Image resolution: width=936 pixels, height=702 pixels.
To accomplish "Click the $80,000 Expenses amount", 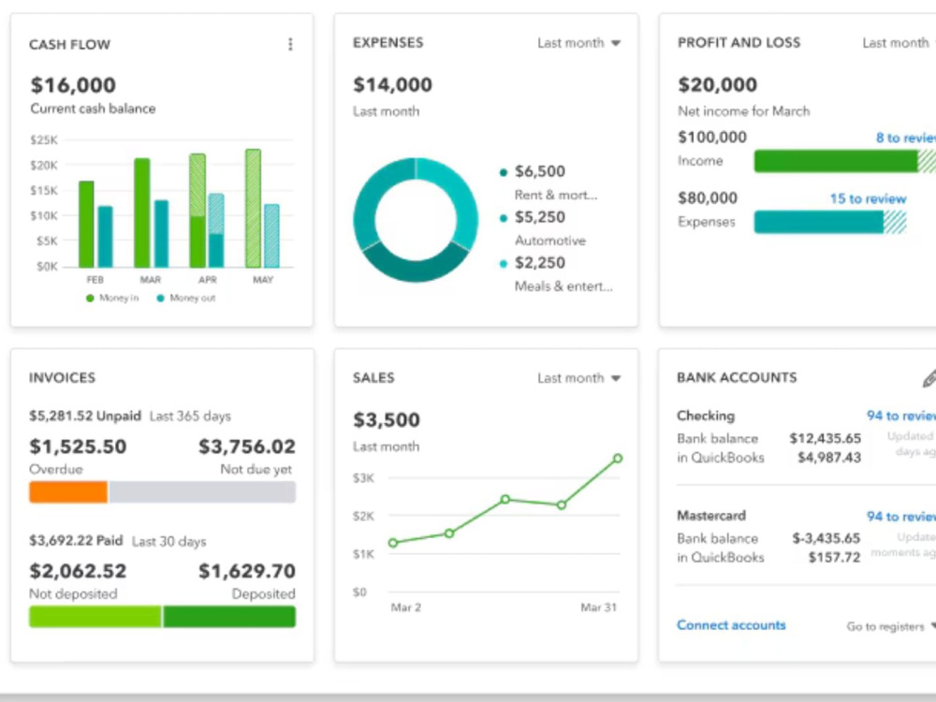I will [708, 198].
